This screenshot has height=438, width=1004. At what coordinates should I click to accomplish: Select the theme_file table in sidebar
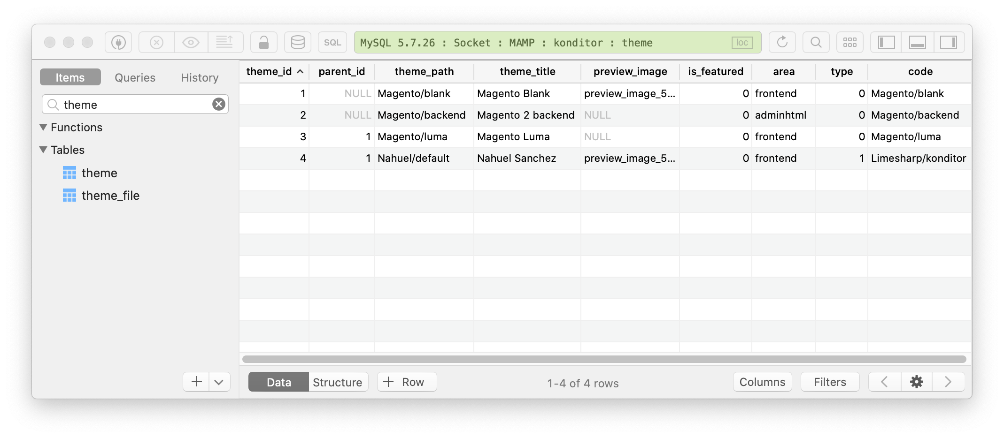click(x=111, y=196)
